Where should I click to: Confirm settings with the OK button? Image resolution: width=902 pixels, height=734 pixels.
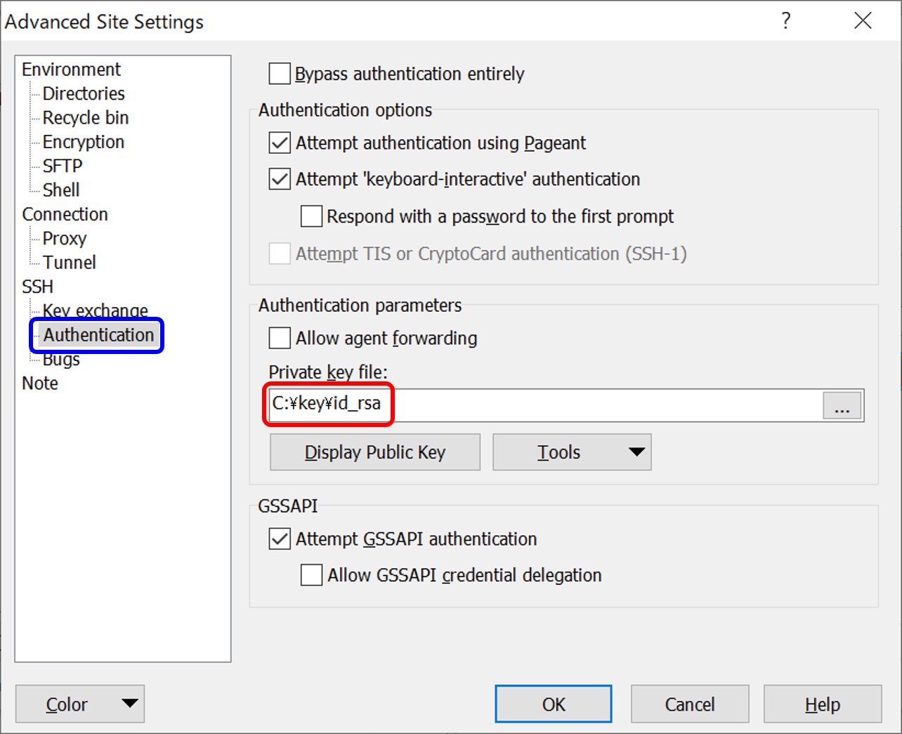tap(553, 704)
